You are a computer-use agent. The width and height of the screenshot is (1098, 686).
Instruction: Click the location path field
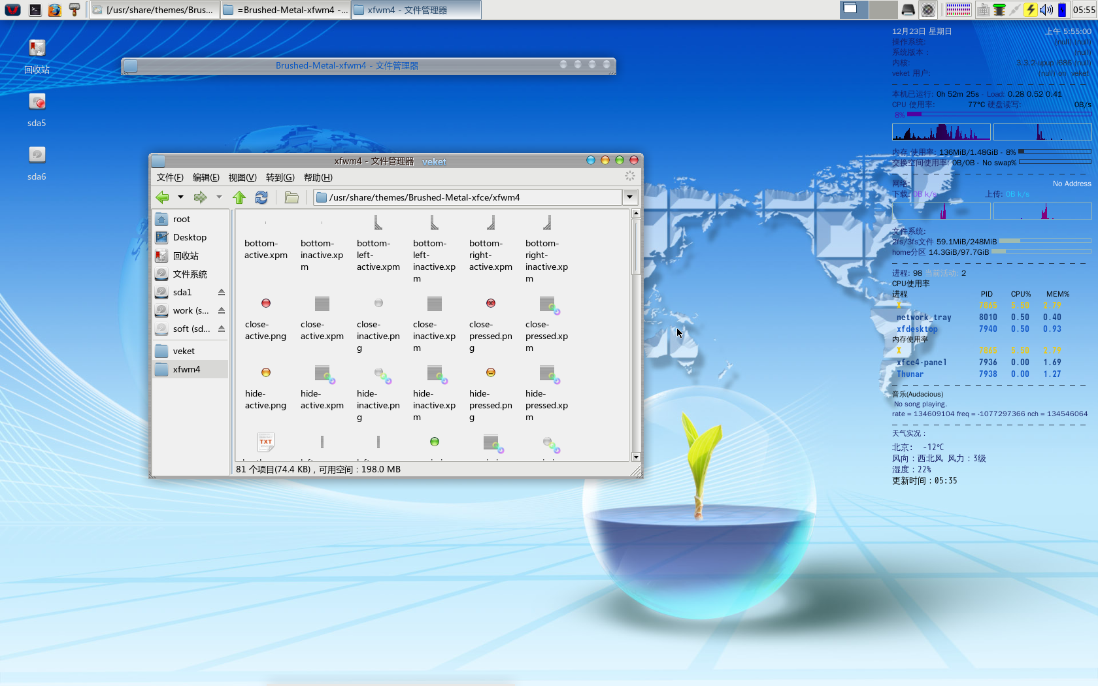(x=467, y=197)
